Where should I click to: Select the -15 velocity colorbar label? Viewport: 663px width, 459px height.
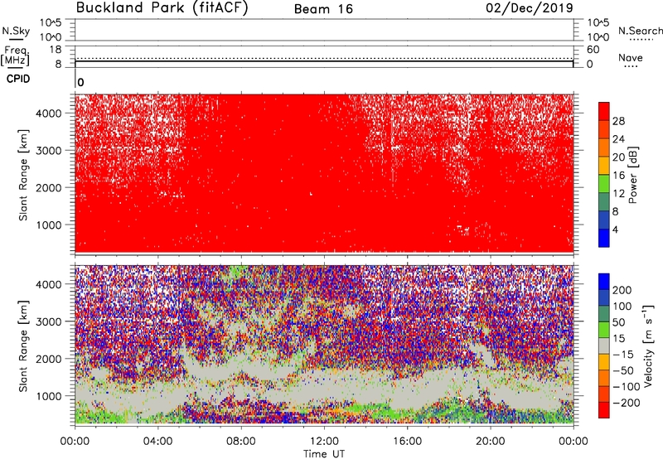(623, 355)
